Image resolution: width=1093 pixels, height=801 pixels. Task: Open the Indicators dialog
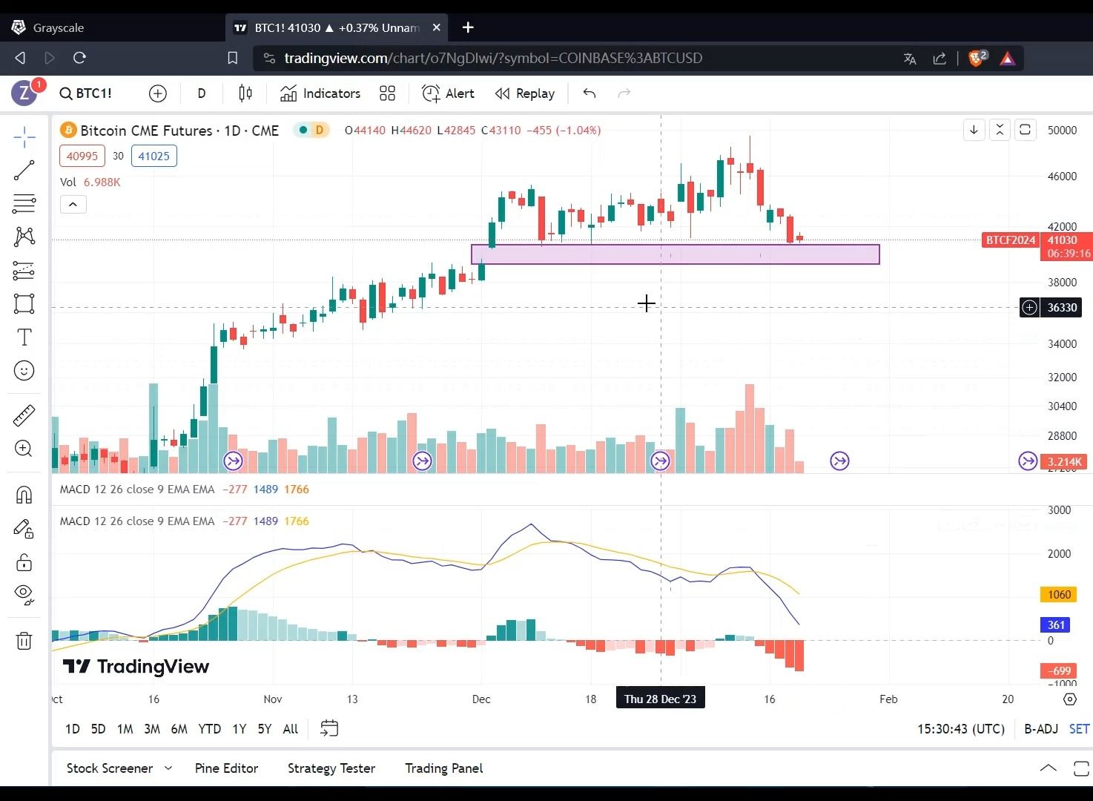click(x=320, y=93)
